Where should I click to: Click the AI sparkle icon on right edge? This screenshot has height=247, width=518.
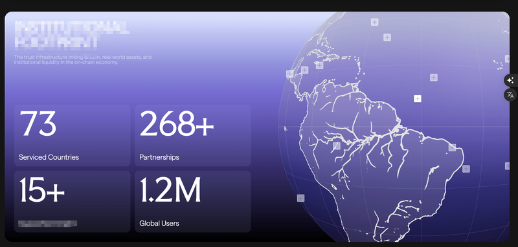point(510,80)
